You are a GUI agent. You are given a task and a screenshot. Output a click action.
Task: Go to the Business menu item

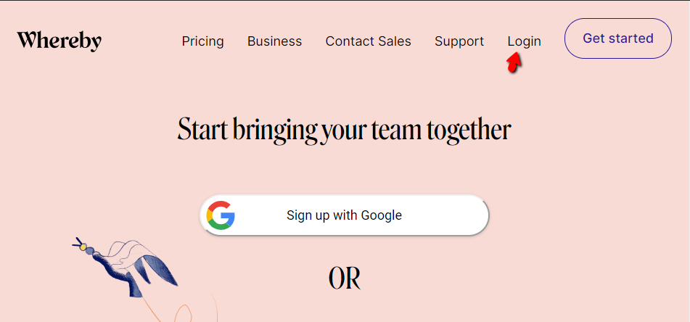point(274,41)
